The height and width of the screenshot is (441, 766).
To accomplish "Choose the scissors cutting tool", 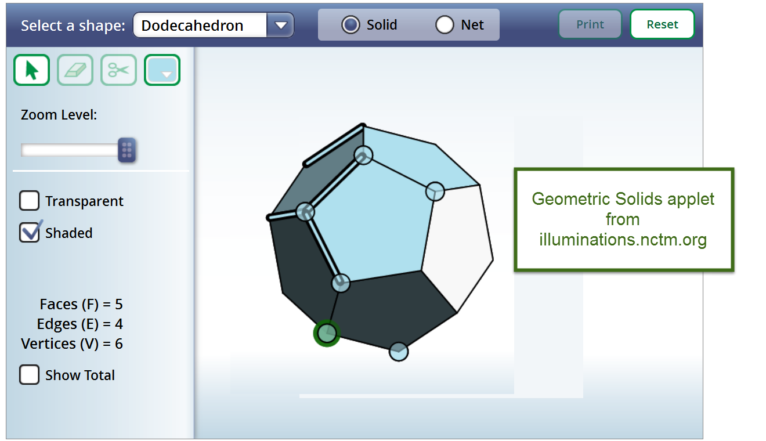I will point(118,70).
